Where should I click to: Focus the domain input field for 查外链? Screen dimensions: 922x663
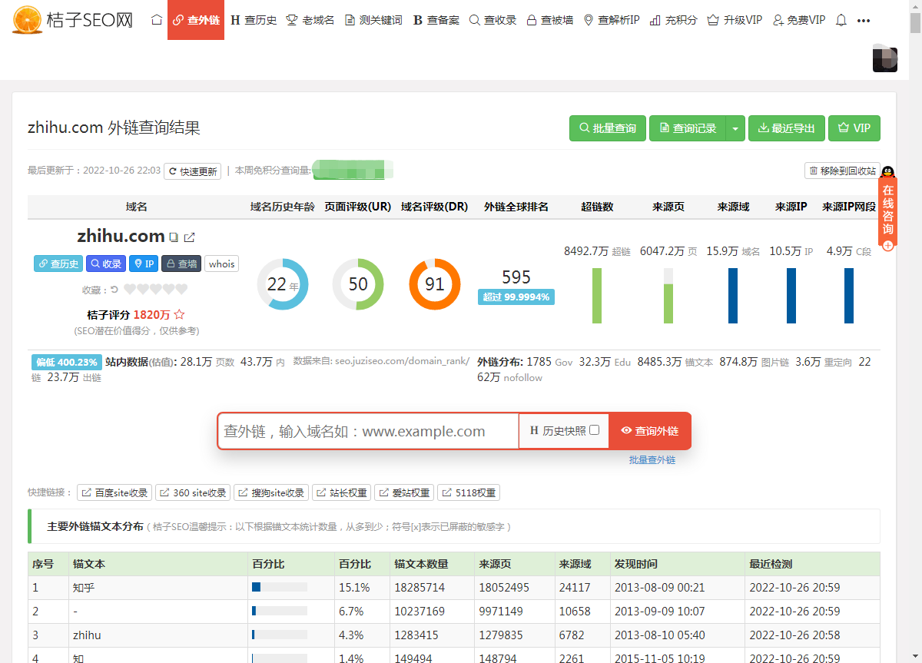point(369,431)
